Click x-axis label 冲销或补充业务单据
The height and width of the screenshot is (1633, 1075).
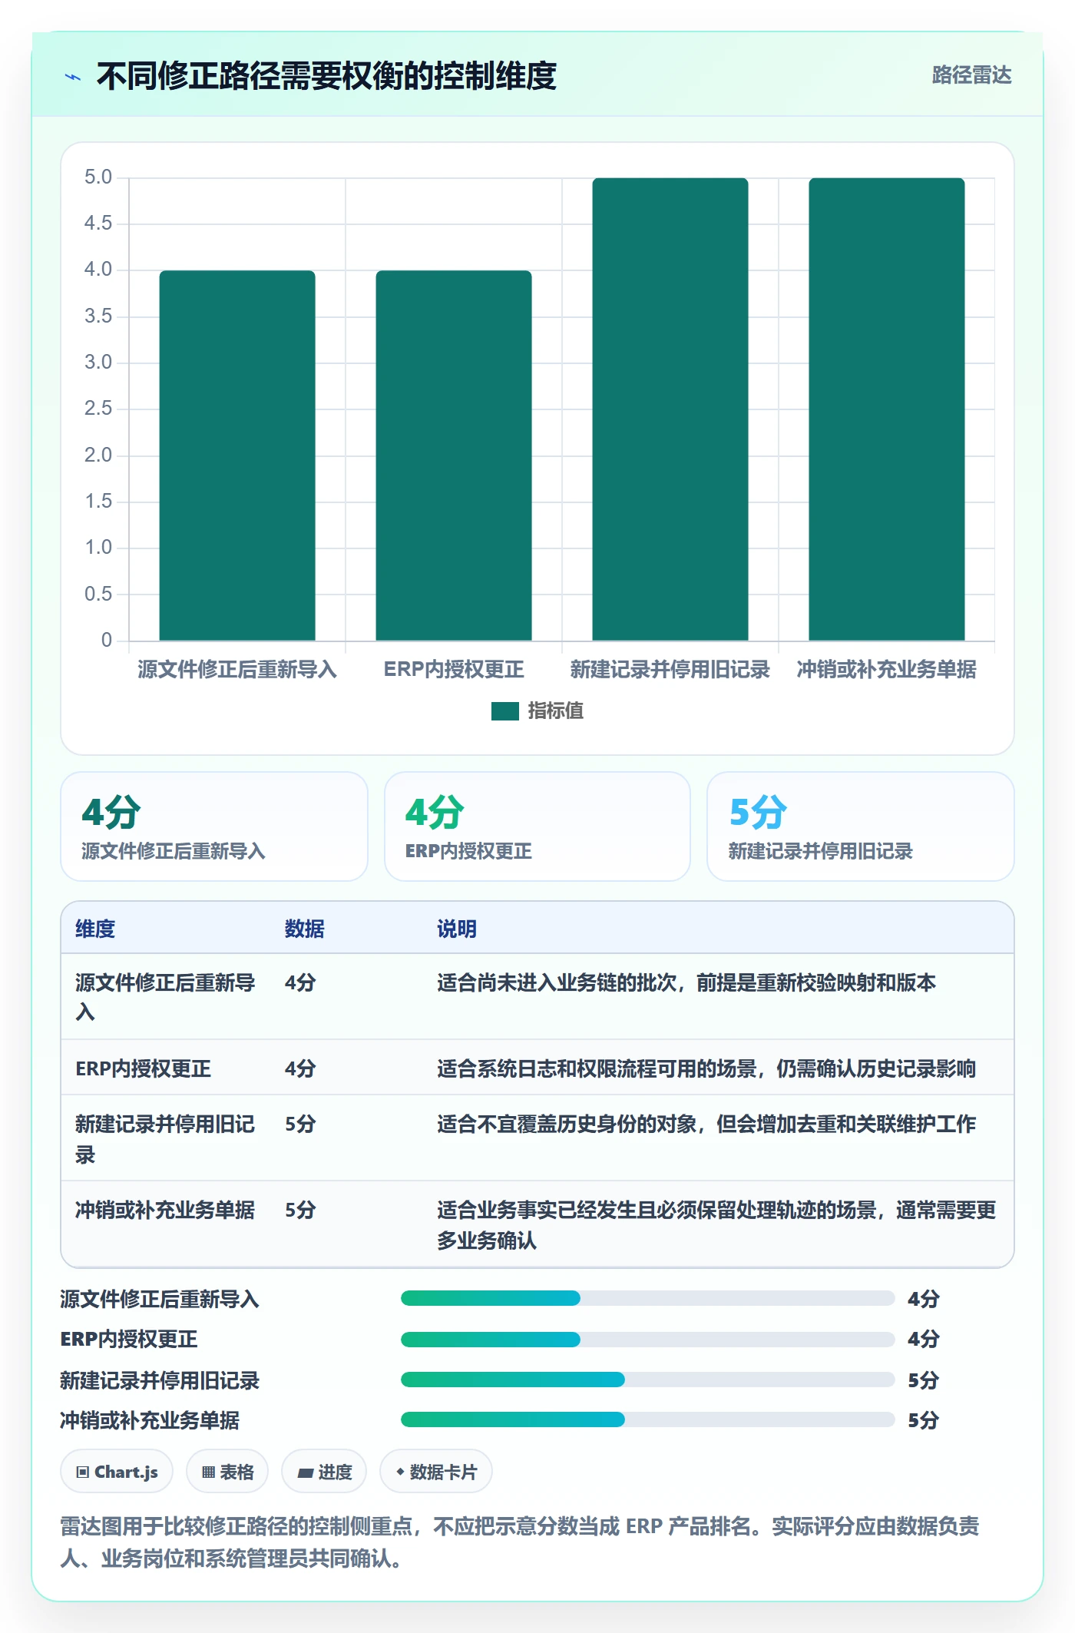(x=887, y=670)
